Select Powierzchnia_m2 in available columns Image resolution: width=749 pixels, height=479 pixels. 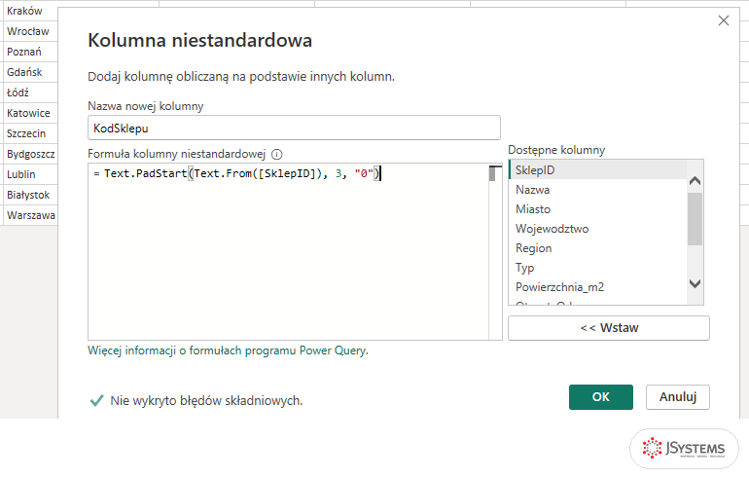tap(597, 287)
